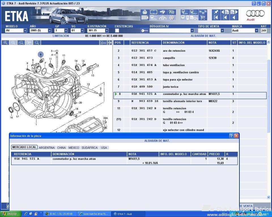Screen dimensions: 272x217
Task: Zoom in on the illustration
Action: coord(6,43)
